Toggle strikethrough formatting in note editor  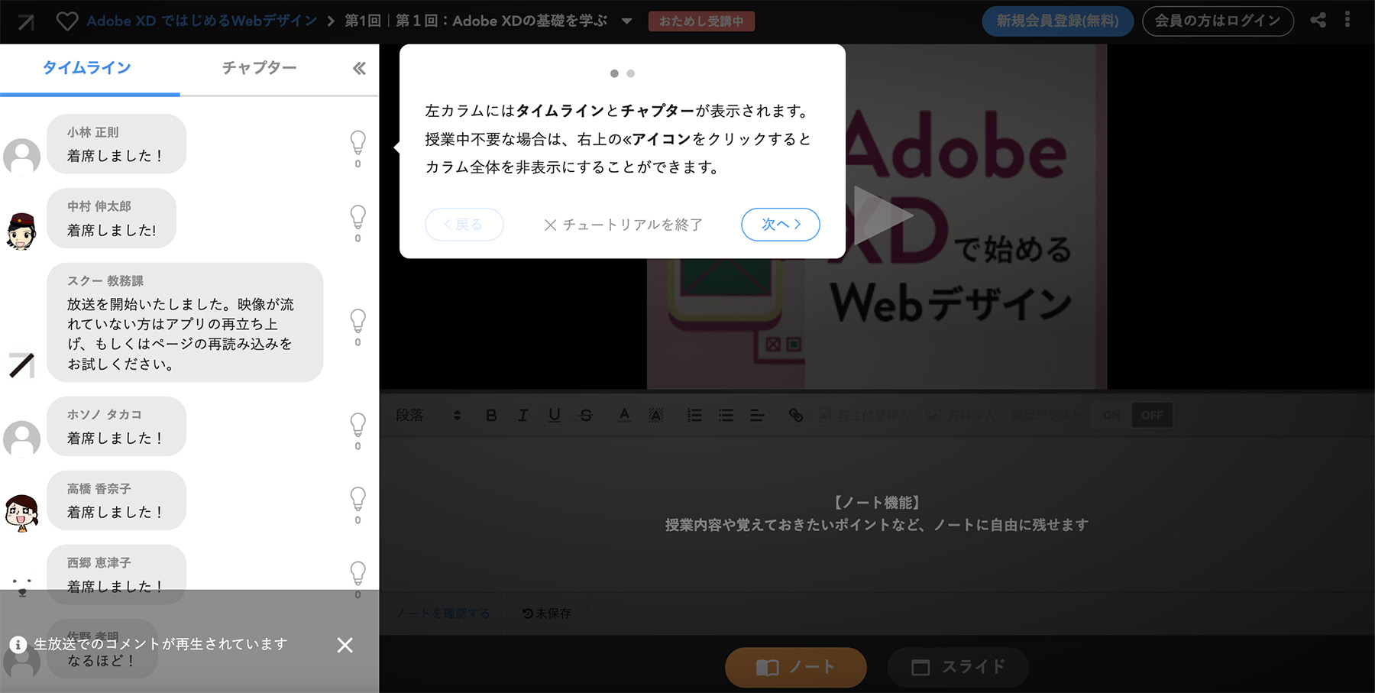(x=586, y=415)
